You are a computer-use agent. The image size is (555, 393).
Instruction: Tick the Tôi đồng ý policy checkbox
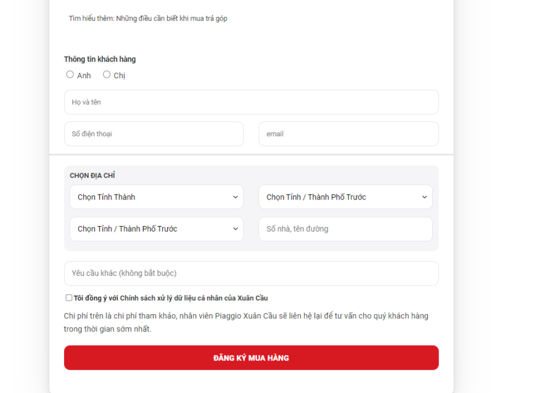click(x=69, y=298)
